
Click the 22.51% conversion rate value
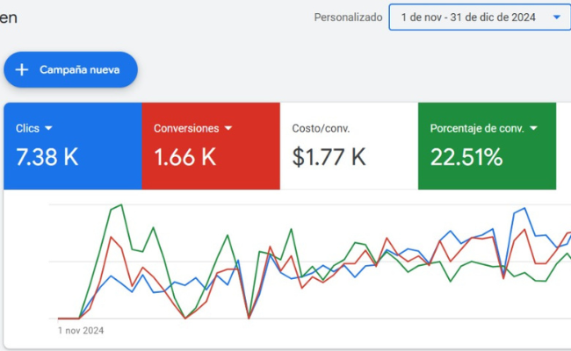[x=466, y=157]
